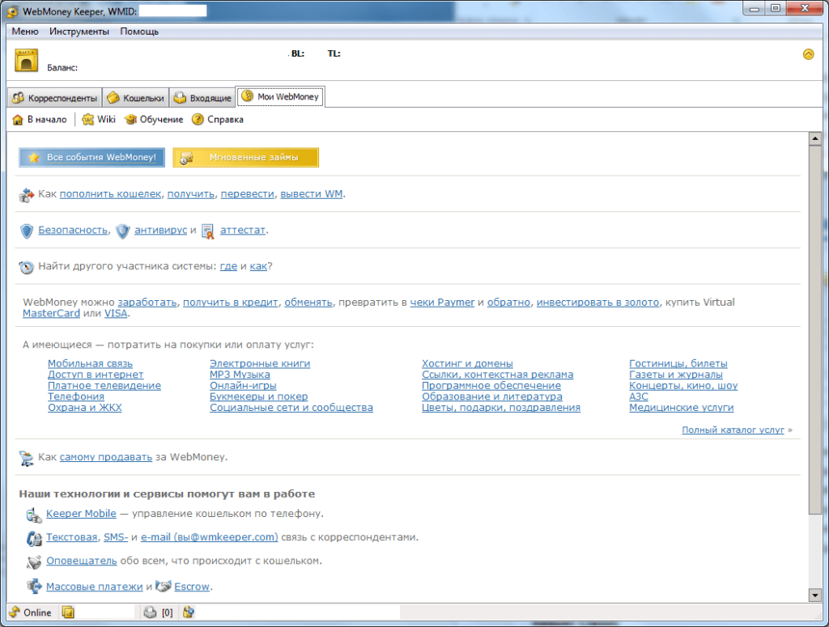829x627 pixels.
Task: Collapse the header panel with the round arrow
Action: click(x=808, y=54)
